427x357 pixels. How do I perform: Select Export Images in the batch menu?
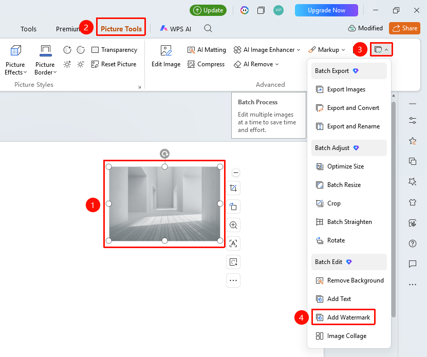point(349,89)
